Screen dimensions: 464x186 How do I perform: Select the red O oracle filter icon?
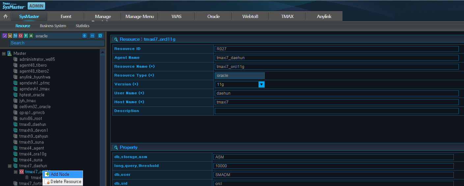click(20, 36)
